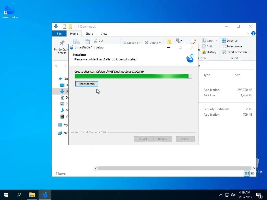Click the title bar Properties quick-access icon
This screenshot has height=200, width=267.
click(x=65, y=27)
